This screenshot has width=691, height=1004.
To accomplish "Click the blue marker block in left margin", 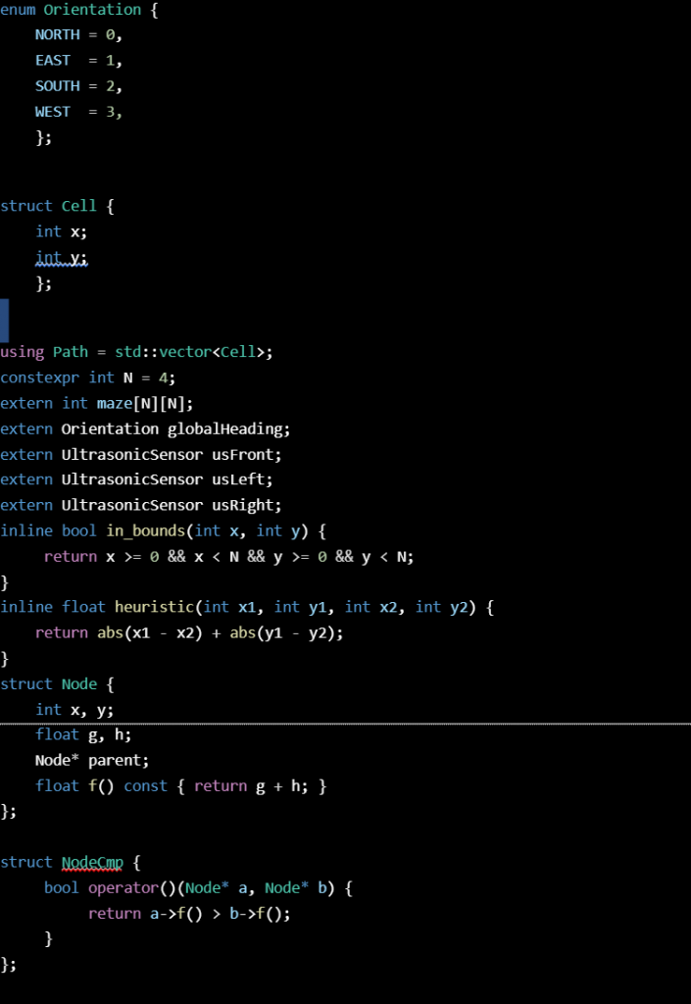I will point(4,321).
